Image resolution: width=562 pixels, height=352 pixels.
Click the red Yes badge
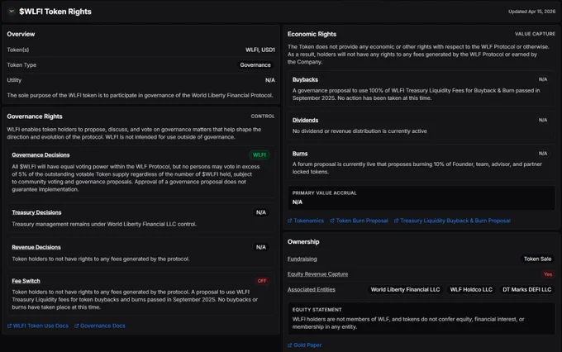(x=548, y=274)
